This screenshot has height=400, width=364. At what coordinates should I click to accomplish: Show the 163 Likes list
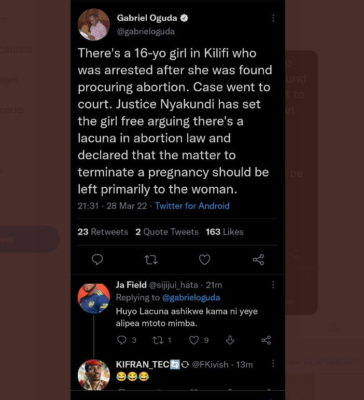[x=225, y=232]
